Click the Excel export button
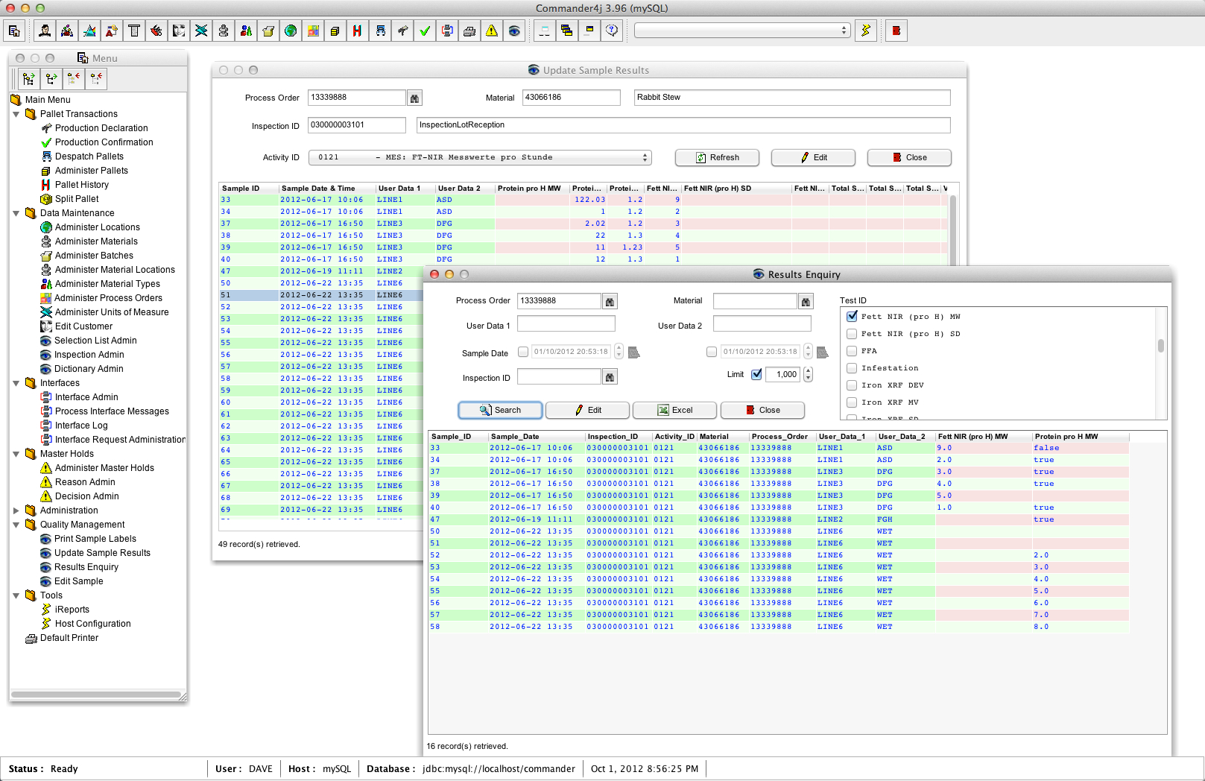 [674, 410]
